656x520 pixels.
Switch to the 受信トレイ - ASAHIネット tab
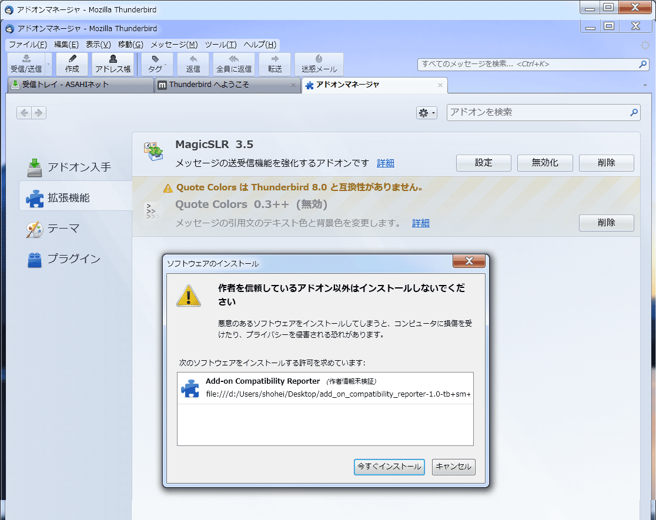click(x=81, y=85)
